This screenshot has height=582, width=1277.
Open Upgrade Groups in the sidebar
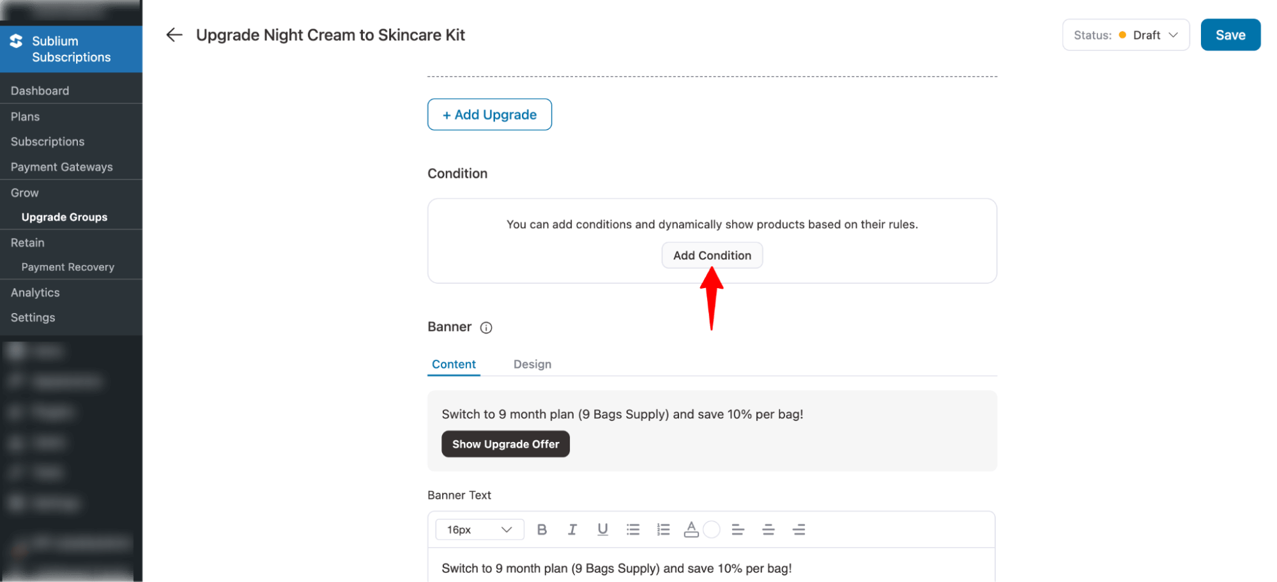pyautogui.click(x=65, y=217)
